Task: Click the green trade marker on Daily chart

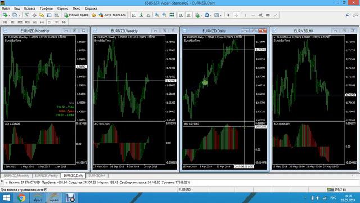Action: (x=205, y=83)
